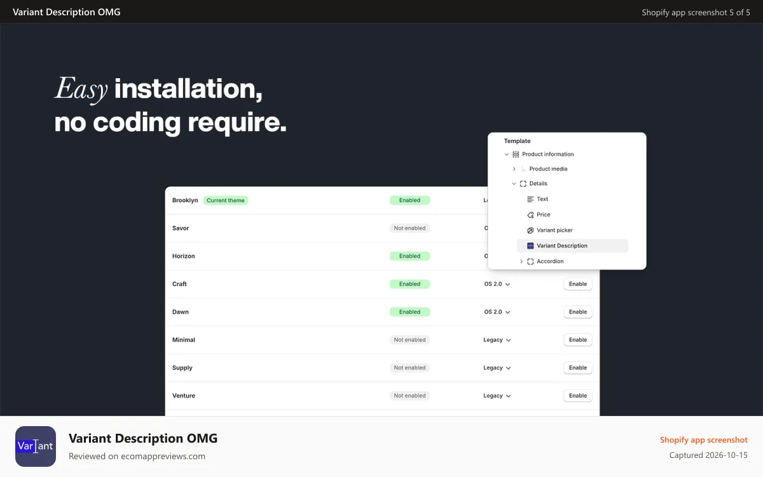Open the OS 2.0 dropdown for Dawn

[497, 312]
